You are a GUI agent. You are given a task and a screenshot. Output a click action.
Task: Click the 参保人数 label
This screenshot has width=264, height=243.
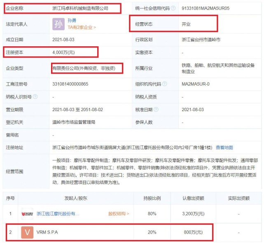144,122
